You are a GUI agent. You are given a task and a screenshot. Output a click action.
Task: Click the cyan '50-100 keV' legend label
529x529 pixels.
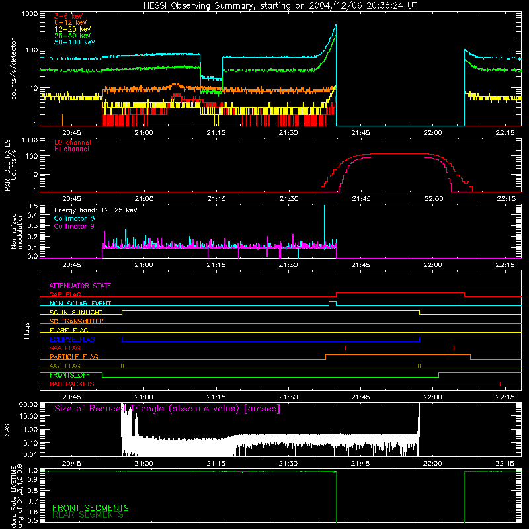pos(75,42)
